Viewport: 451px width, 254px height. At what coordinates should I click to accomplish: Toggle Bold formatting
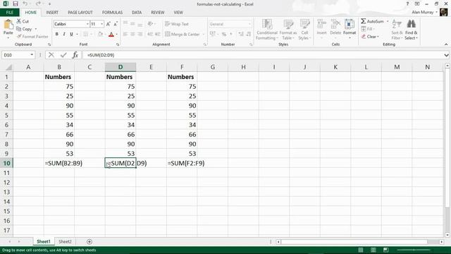56,34
